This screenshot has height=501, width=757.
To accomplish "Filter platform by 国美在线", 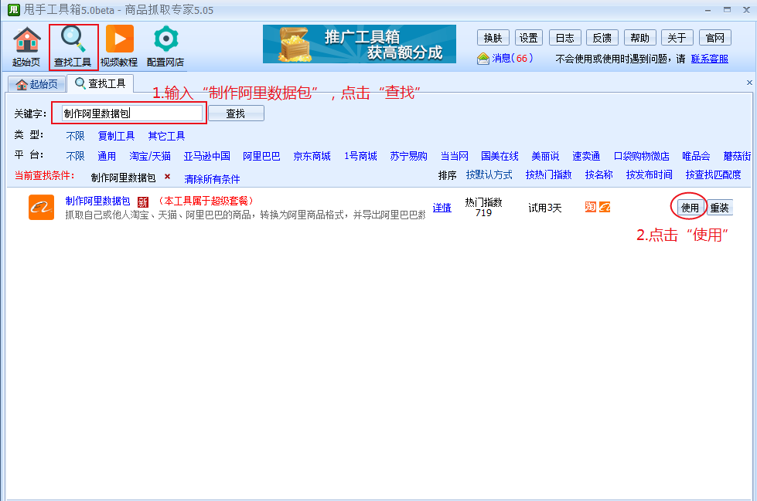I will (500, 156).
